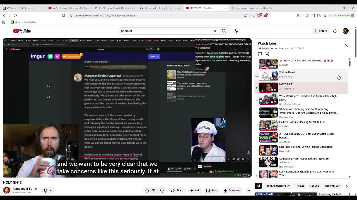
Task: Start voice search with the microphone
Action: point(236,31)
